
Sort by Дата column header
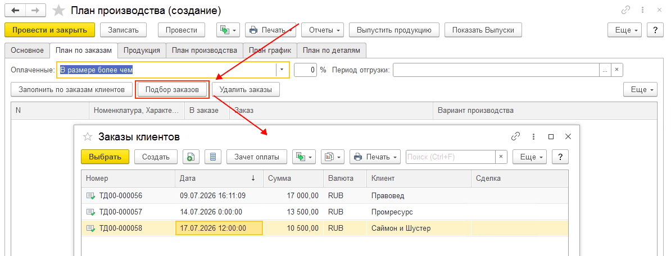218,178
